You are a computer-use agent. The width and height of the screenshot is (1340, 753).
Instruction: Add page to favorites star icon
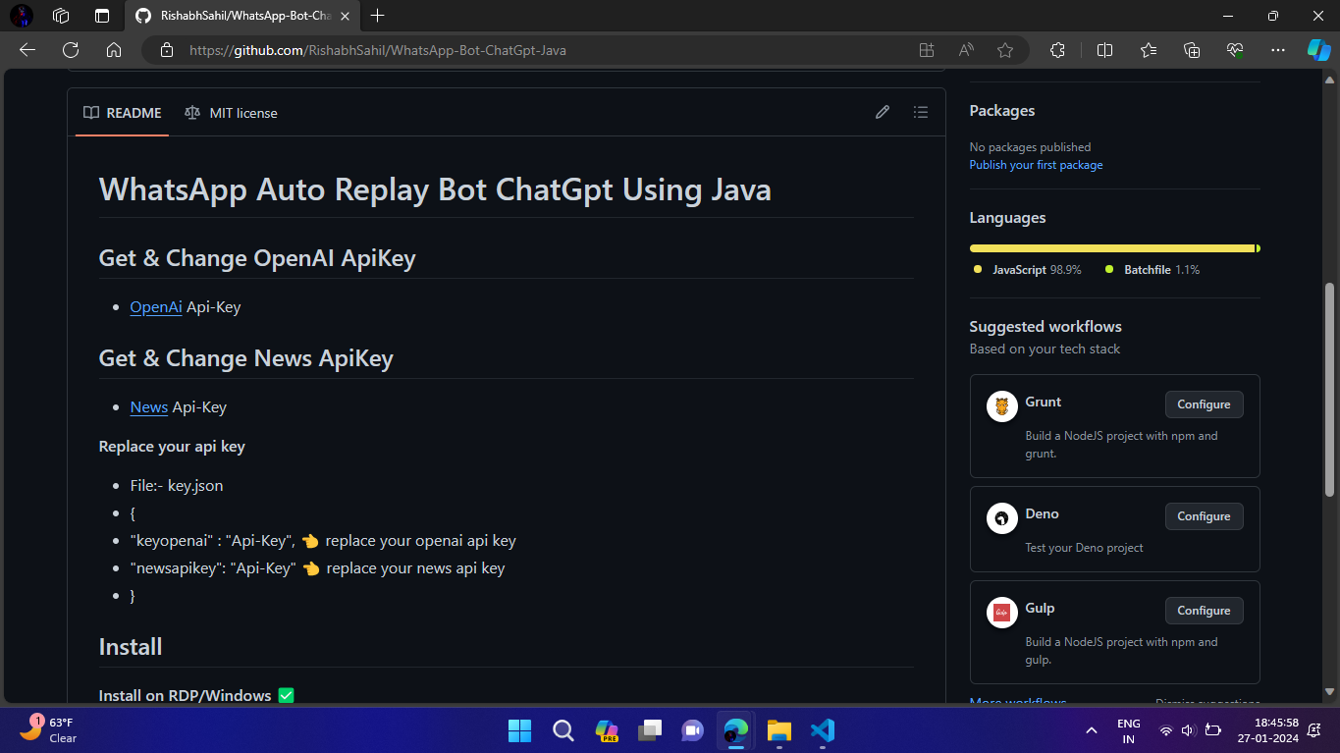click(1004, 50)
